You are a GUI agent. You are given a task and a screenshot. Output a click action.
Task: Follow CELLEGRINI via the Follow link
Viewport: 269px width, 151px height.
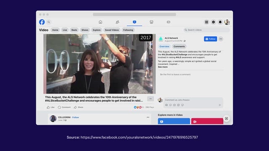pyautogui.click(x=76, y=117)
